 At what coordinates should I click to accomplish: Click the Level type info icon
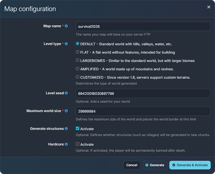(66, 43)
